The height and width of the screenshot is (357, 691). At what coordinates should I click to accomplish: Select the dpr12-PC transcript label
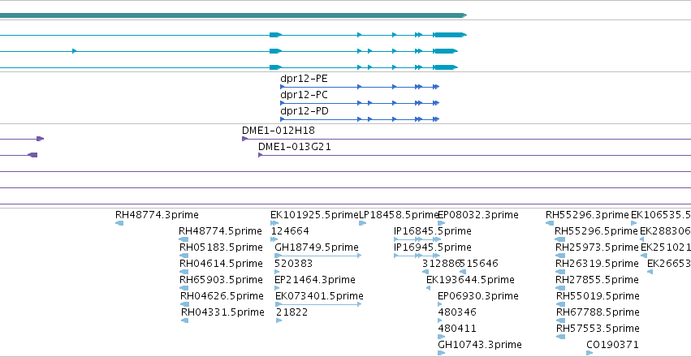click(x=304, y=95)
